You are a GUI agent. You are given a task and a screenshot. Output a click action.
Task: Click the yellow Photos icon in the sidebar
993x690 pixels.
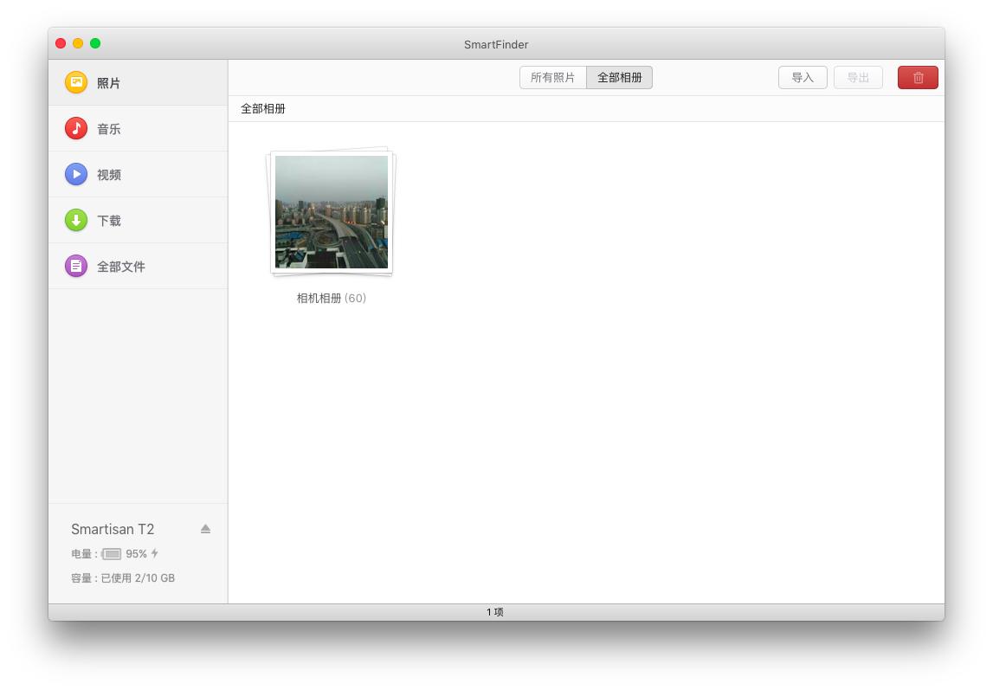point(76,82)
